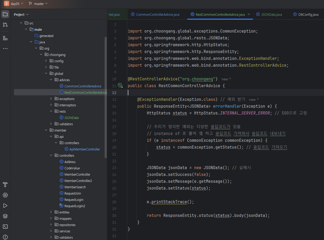The width and height of the screenshot is (324, 240).
Task: Toggle the Project tool window folder icon
Action: pyautogui.click(x=5, y=14)
